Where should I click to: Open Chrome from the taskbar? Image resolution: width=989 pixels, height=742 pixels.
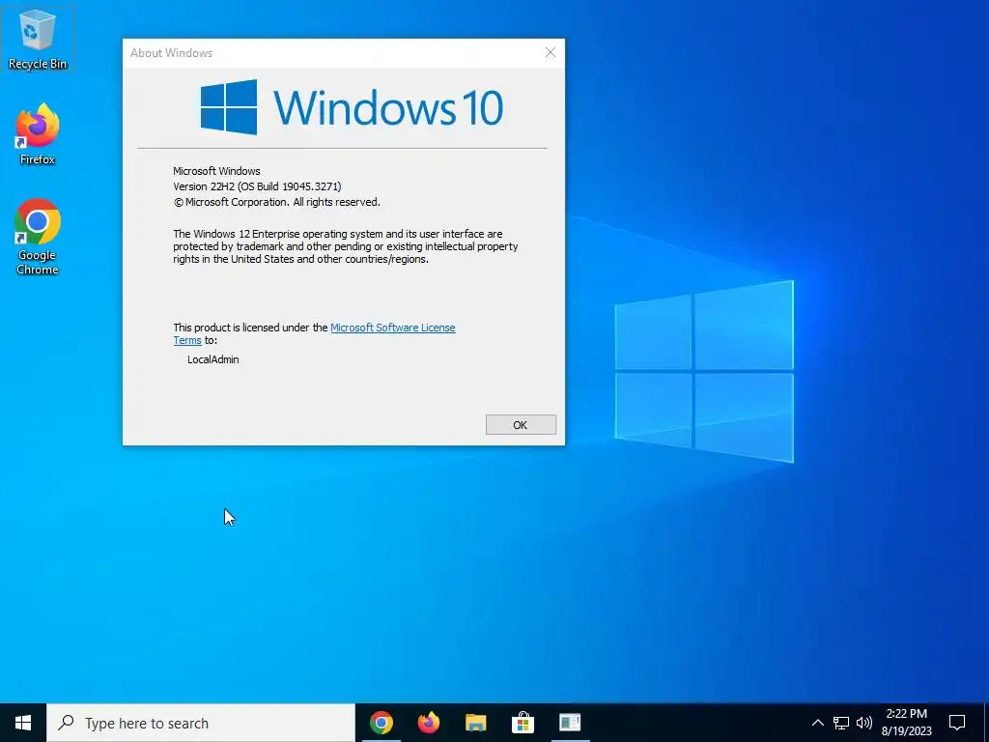tap(381, 723)
